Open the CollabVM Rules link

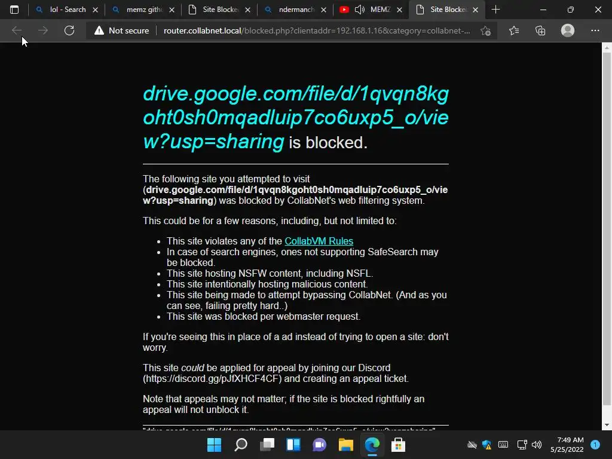[319, 241]
